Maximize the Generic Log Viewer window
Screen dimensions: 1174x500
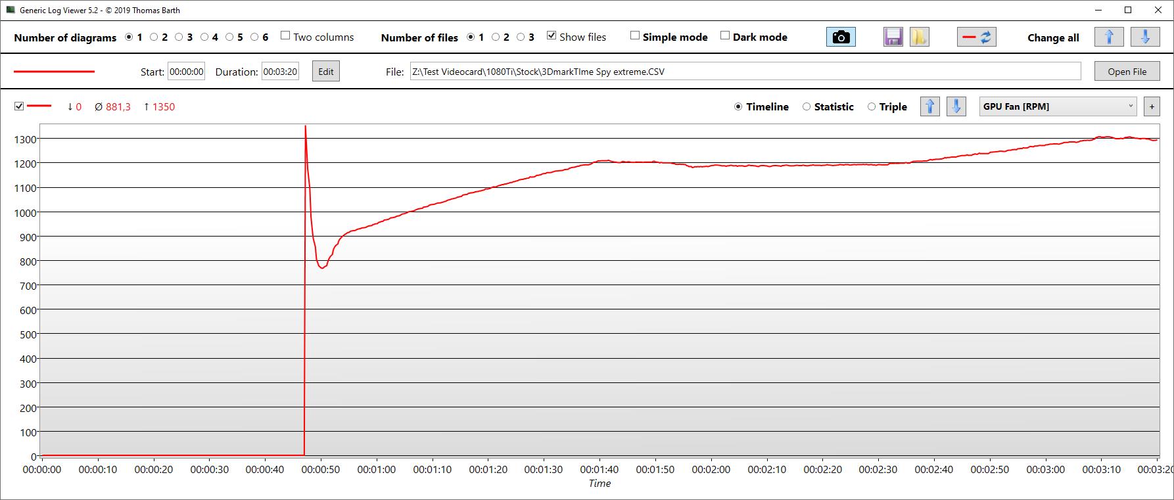(x=1128, y=10)
